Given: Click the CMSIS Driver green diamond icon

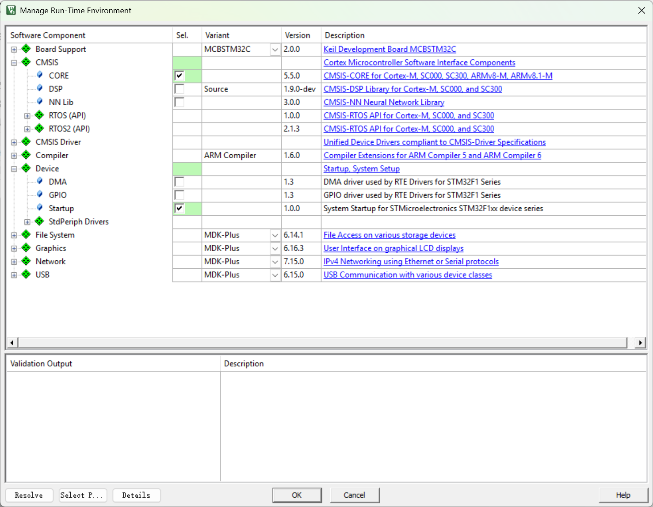Looking at the screenshot, I should (x=27, y=141).
